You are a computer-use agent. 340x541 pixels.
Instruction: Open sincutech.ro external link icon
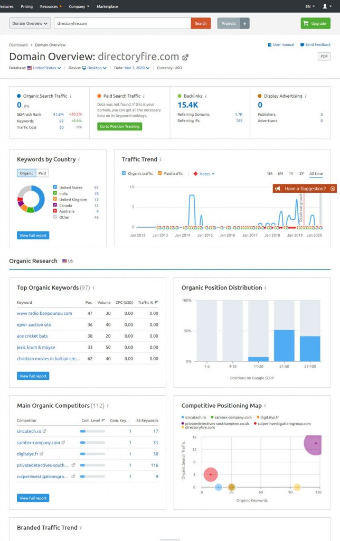pyautogui.click(x=44, y=431)
